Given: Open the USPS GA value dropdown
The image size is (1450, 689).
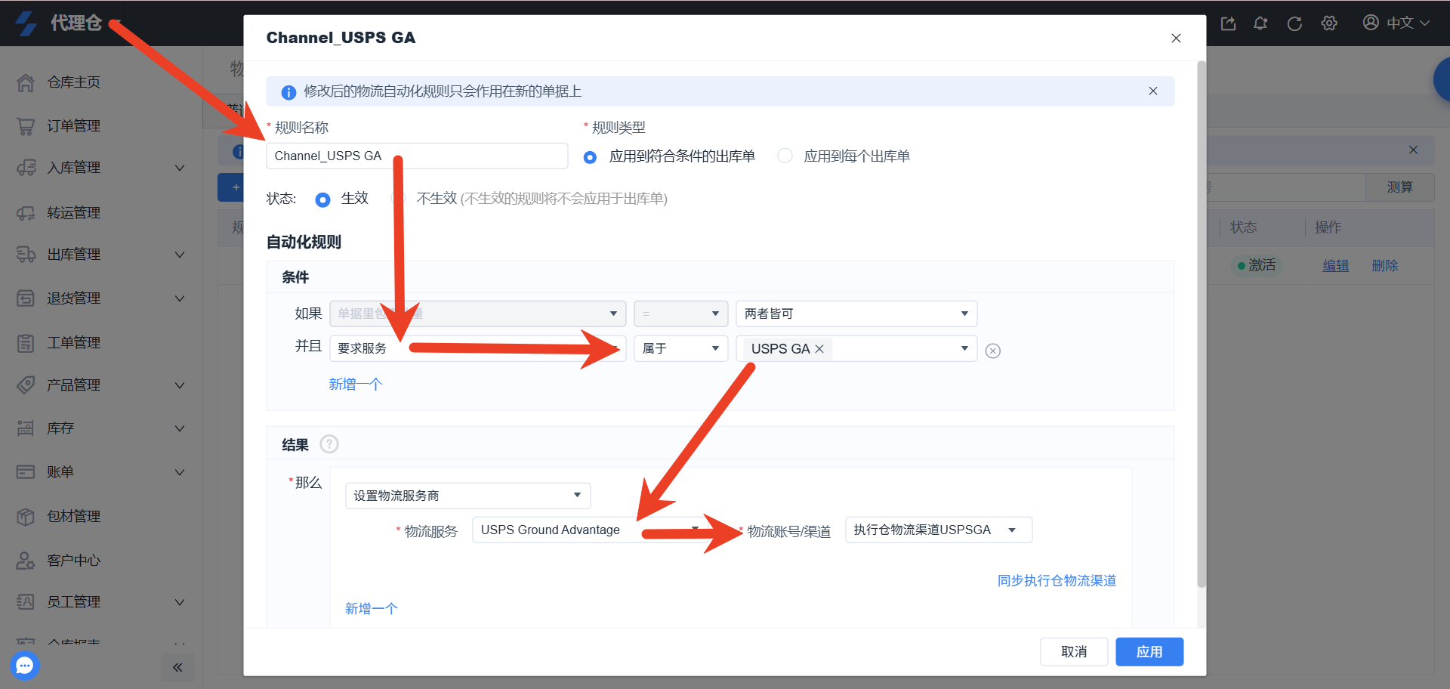Looking at the screenshot, I should click(x=856, y=348).
